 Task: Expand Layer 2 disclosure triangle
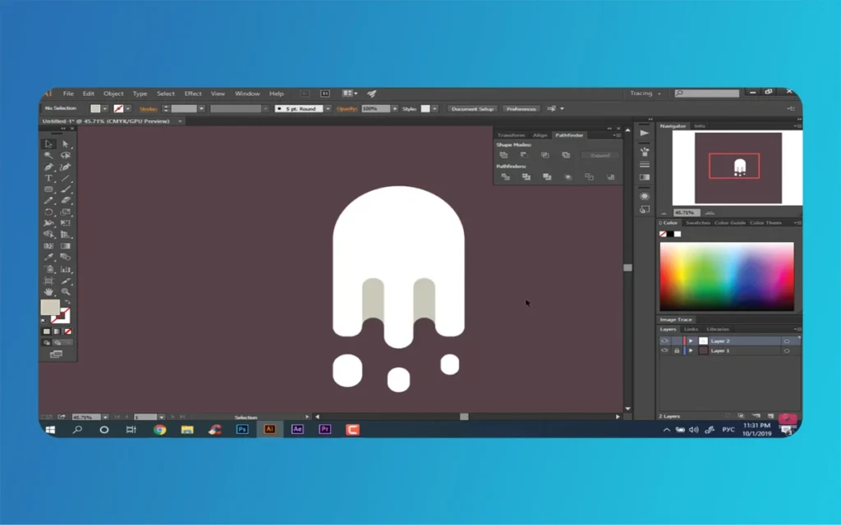[691, 340]
